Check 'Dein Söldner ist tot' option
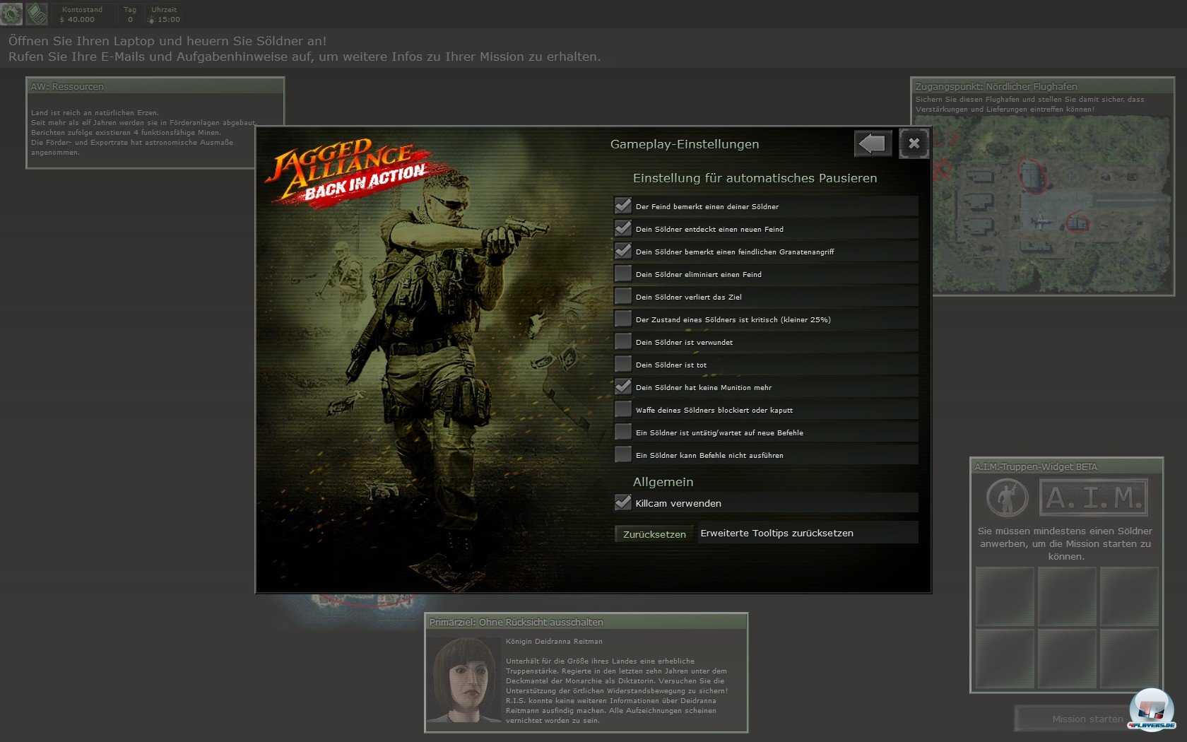Image resolution: width=1187 pixels, height=742 pixels. [x=623, y=364]
